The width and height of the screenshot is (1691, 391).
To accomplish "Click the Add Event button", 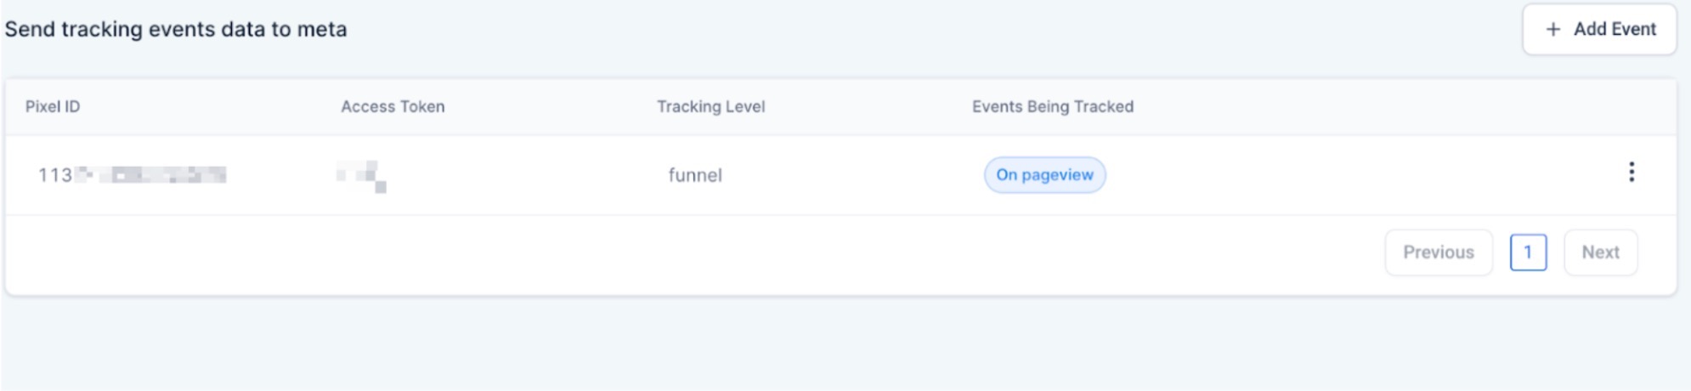I will pyautogui.click(x=1598, y=30).
